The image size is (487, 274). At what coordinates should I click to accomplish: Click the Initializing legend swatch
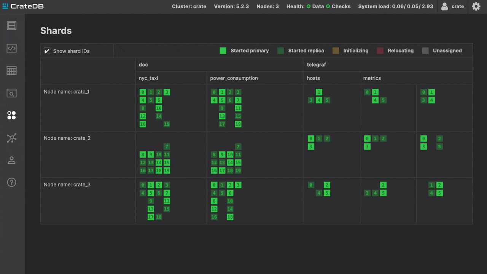point(336,51)
